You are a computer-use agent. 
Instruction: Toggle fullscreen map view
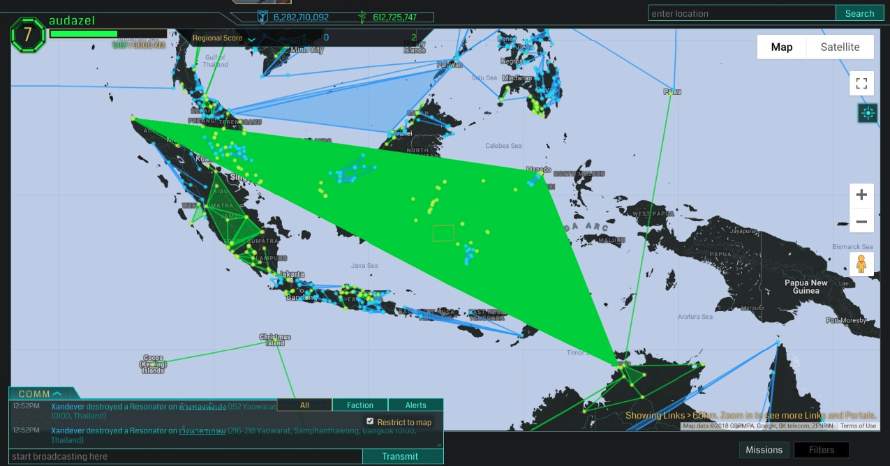point(861,84)
